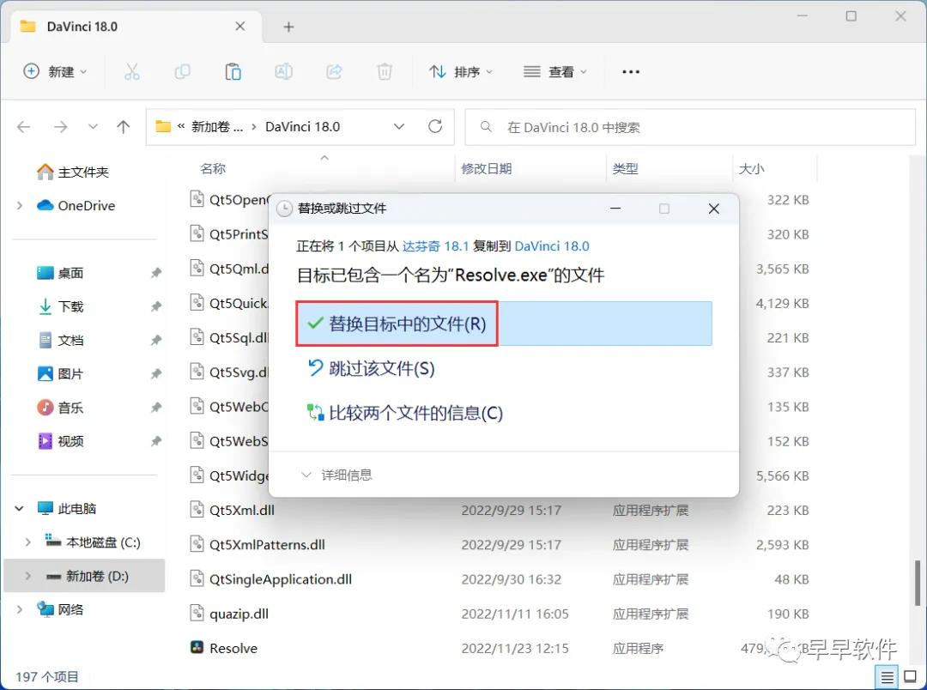Sort by the 类型 column header
The image size is (927, 690).
pos(626,168)
